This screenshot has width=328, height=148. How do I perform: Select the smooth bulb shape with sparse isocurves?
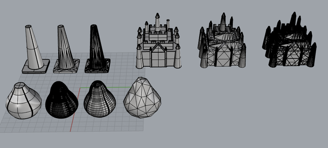pos(24,100)
